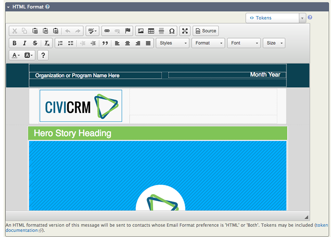Image resolution: width=332 pixels, height=237 pixels.
Task: Click Paste as plain text icon
Action: [45, 31]
